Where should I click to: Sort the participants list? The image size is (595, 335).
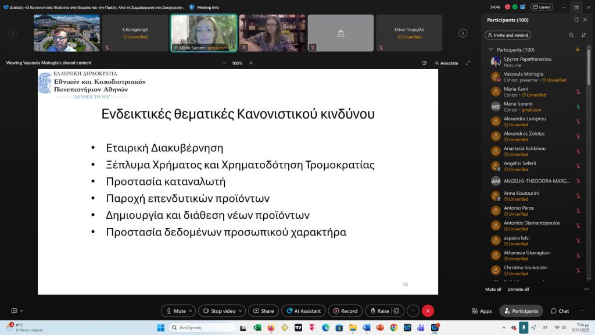click(584, 35)
